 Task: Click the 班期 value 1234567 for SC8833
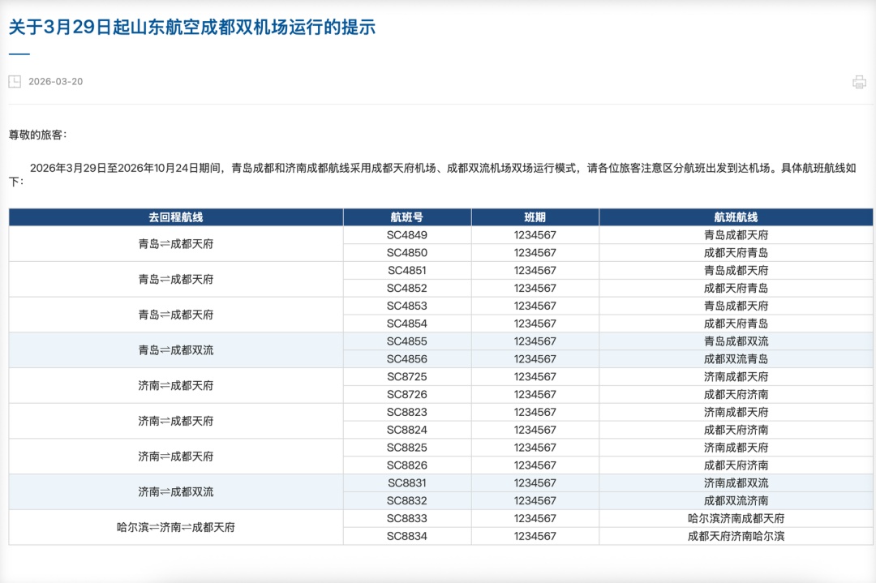click(x=535, y=518)
